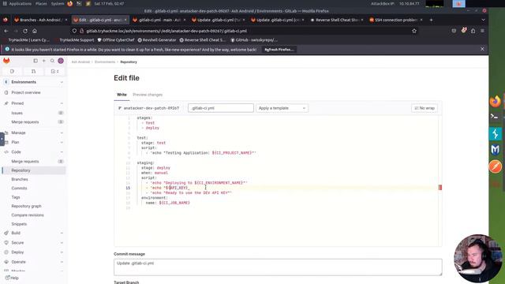Click the Refresh Firefox button
The height and width of the screenshot is (284, 505).
pos(279,50)
